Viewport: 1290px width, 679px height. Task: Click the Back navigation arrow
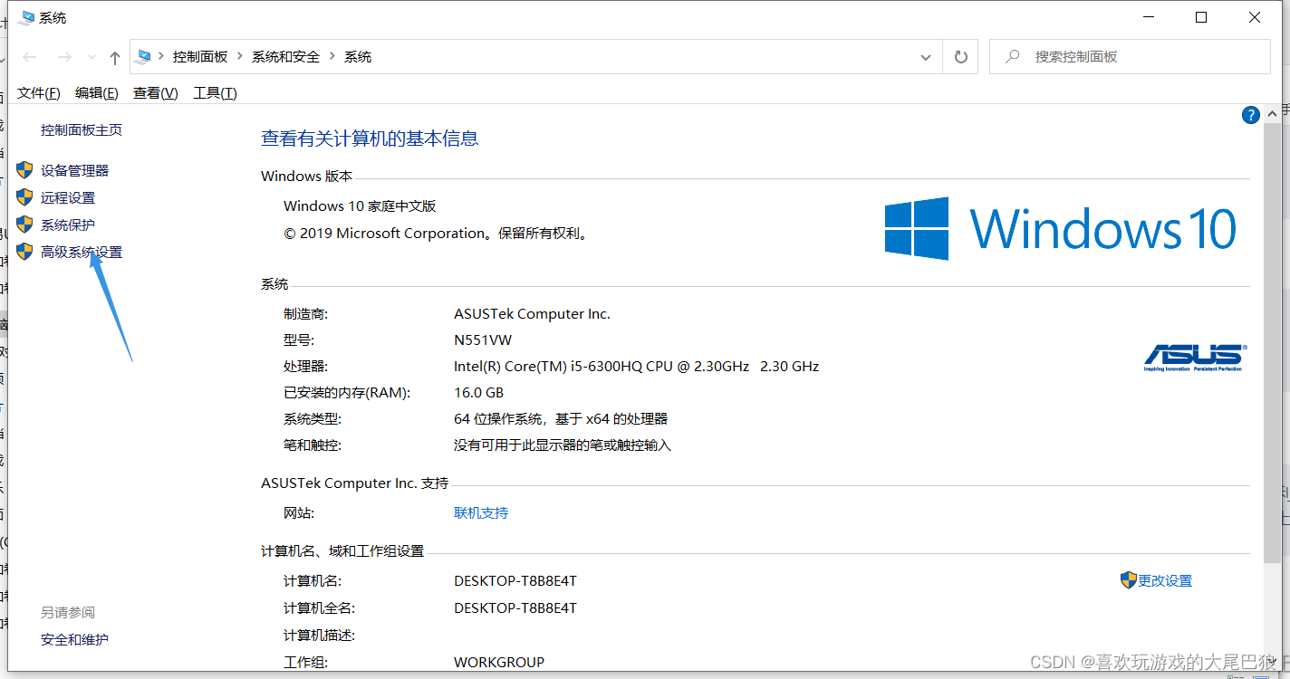click(x=30, y=57)
